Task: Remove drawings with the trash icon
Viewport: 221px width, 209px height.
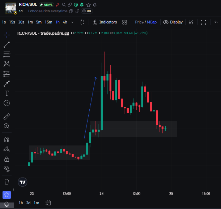Action: coord(7,182)
